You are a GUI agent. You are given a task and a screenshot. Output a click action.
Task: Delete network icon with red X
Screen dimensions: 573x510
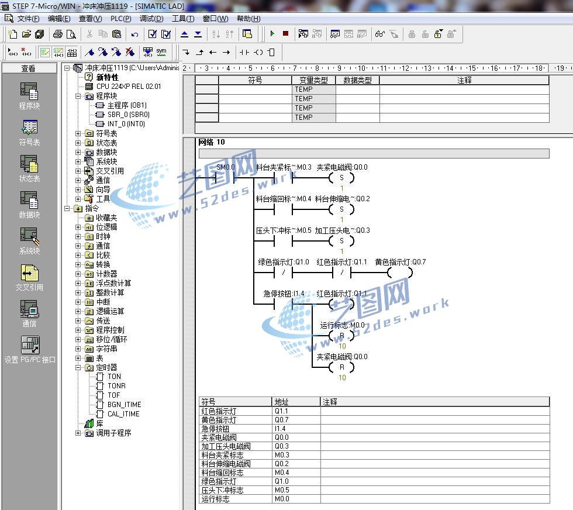(26, 52)
